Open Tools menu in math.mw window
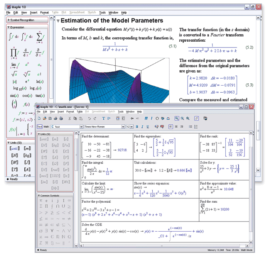 coord(120,112)
